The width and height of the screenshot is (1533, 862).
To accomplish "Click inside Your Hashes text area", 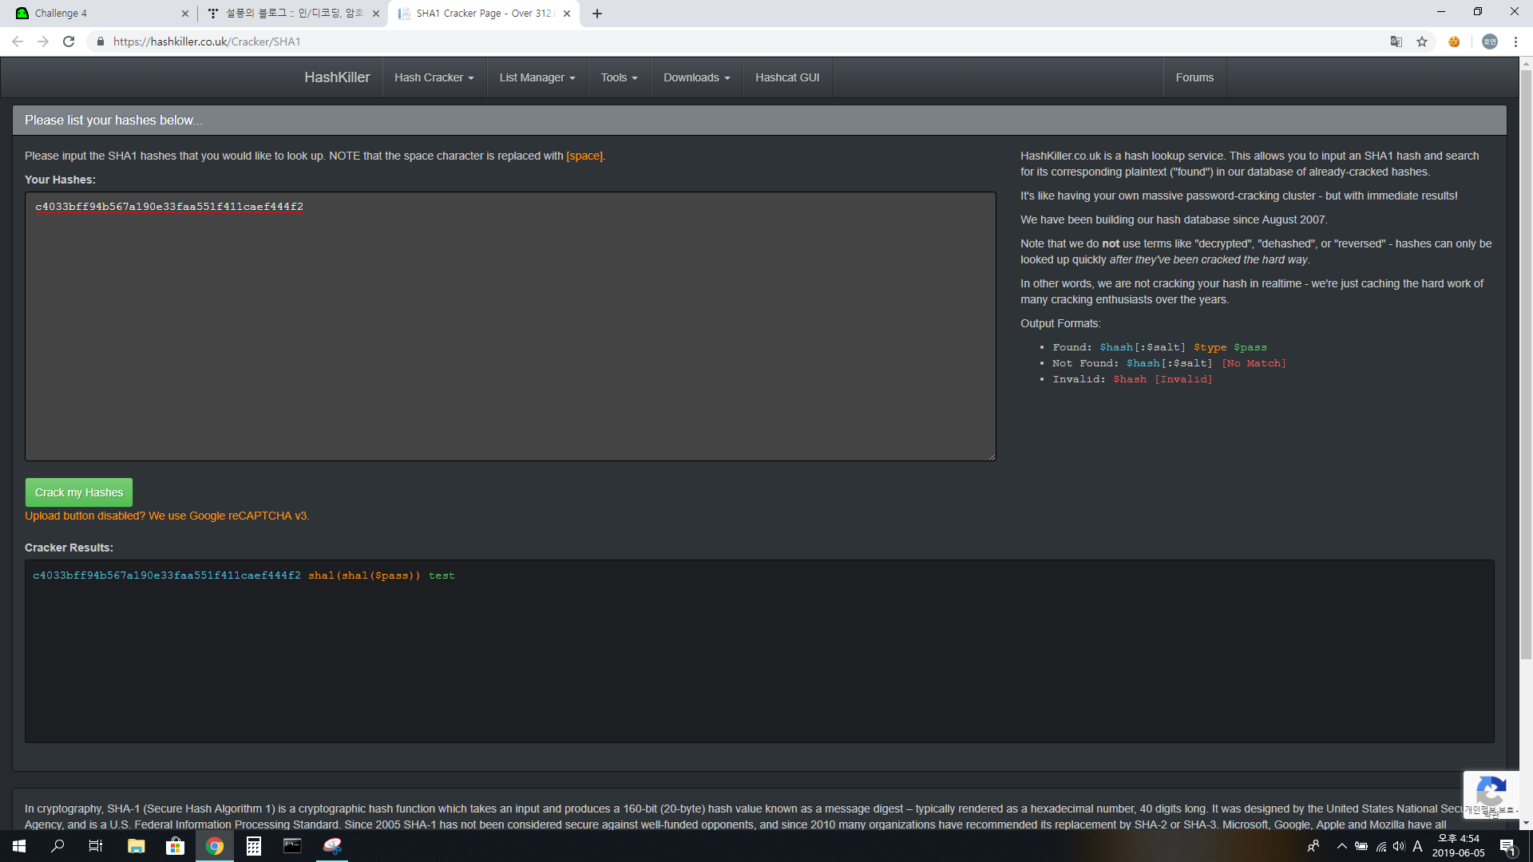I will click(x=509, y=327).
